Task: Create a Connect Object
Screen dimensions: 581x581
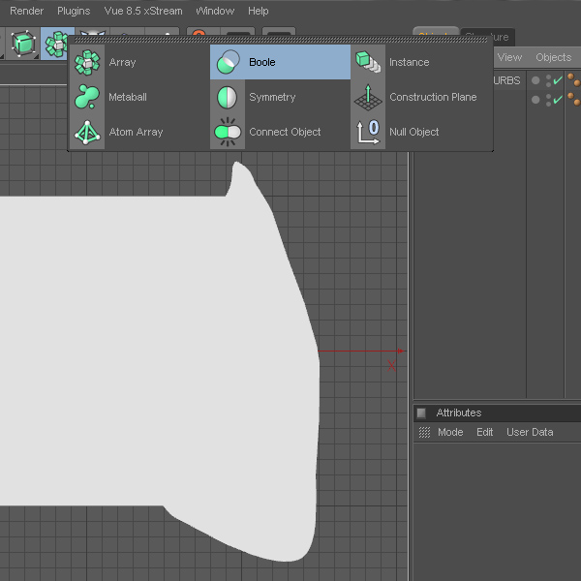Action: pos(280,132)
